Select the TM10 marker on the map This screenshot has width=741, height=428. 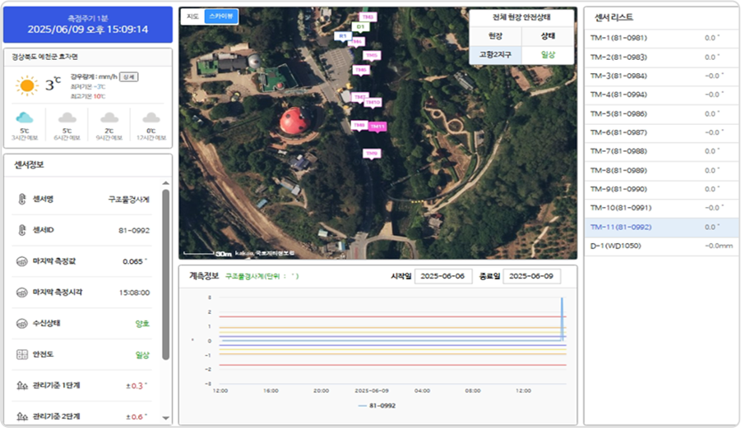pos(373,103)
